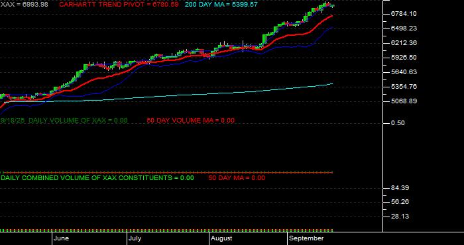464x245 pixels.
Task: Select the 5068.89 axis label
Action: point(404,101)
